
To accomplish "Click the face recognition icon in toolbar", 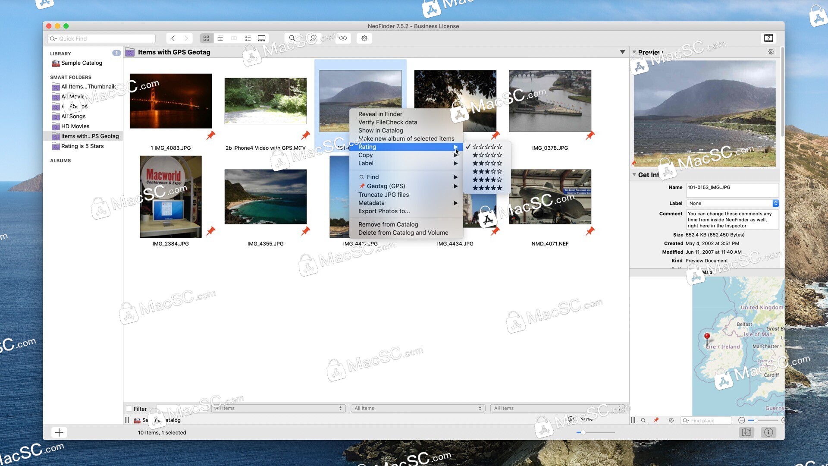I will point(314,38).
